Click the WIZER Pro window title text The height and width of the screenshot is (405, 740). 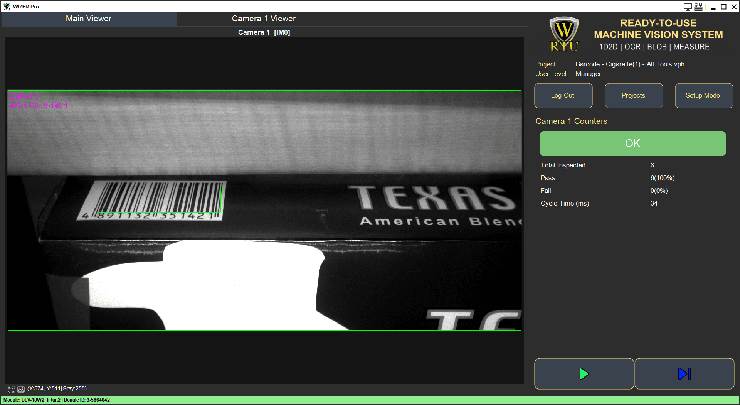click(x=26, y=7)
